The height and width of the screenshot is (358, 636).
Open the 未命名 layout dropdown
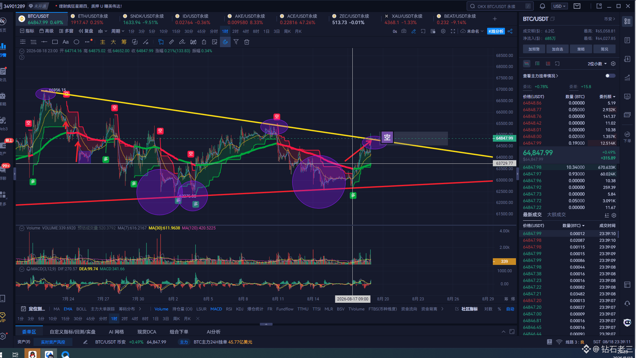(x=472, y=31)
